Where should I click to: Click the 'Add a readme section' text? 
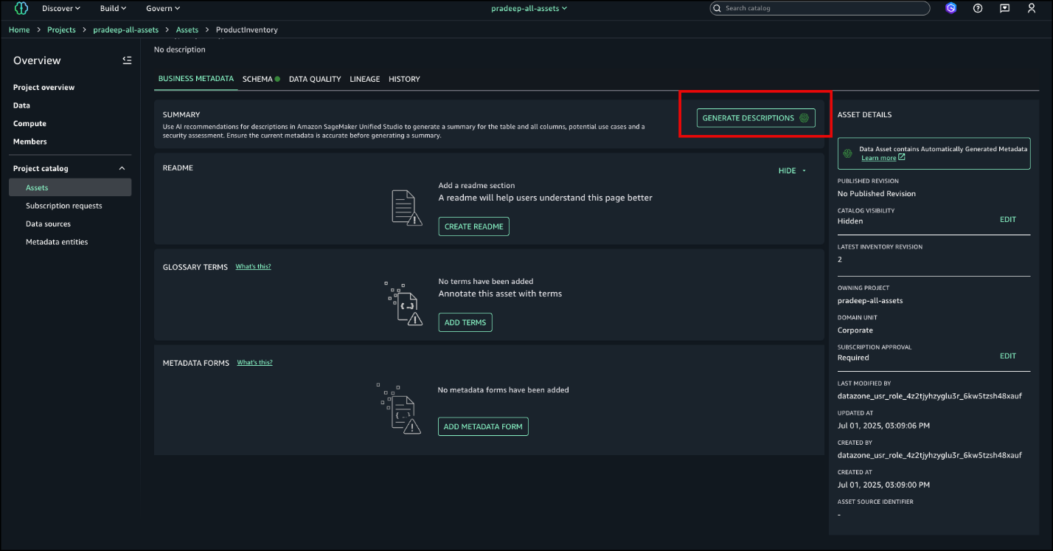[x=476, y=186]
